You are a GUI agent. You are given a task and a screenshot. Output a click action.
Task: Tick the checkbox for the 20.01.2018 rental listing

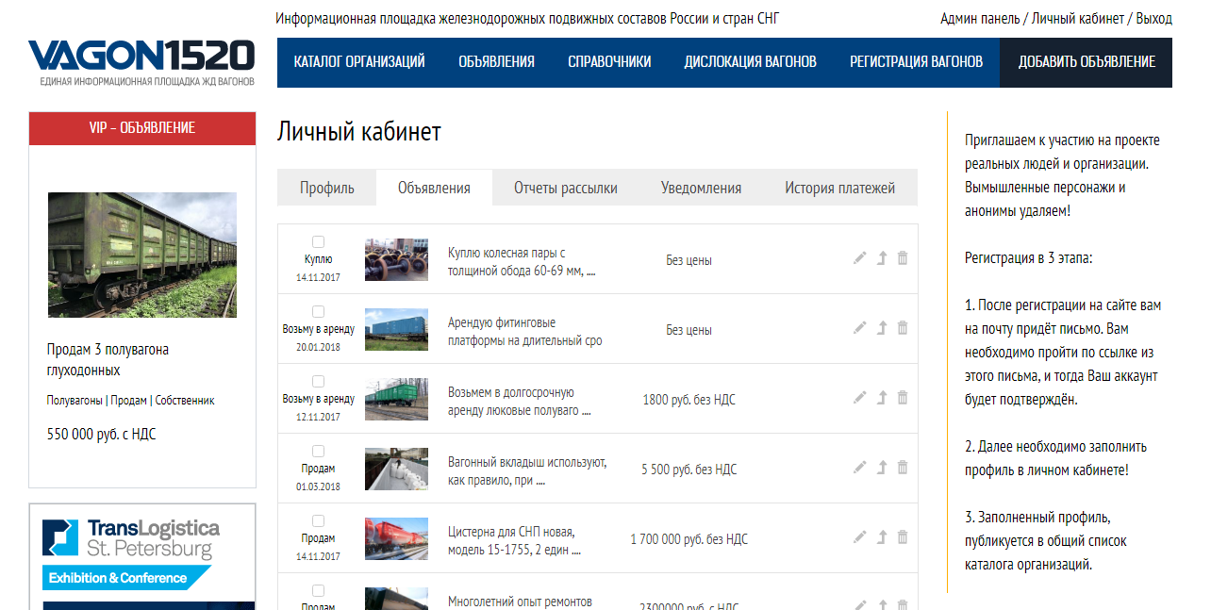click(318, 311)
